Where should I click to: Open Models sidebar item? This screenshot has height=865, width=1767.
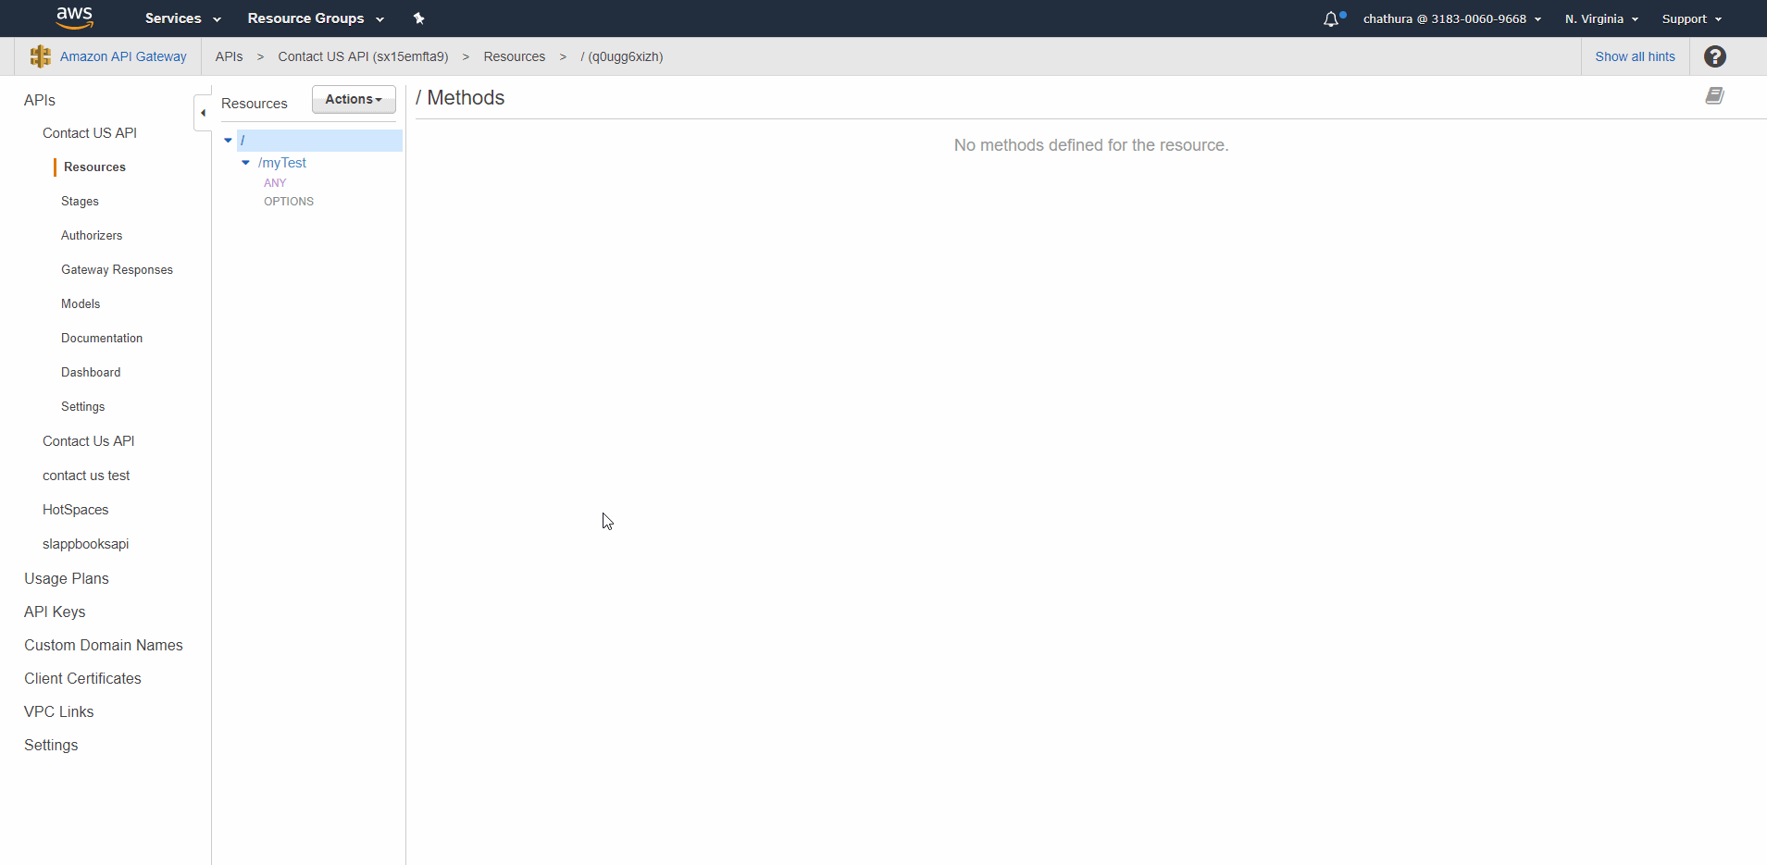(81, 304)
